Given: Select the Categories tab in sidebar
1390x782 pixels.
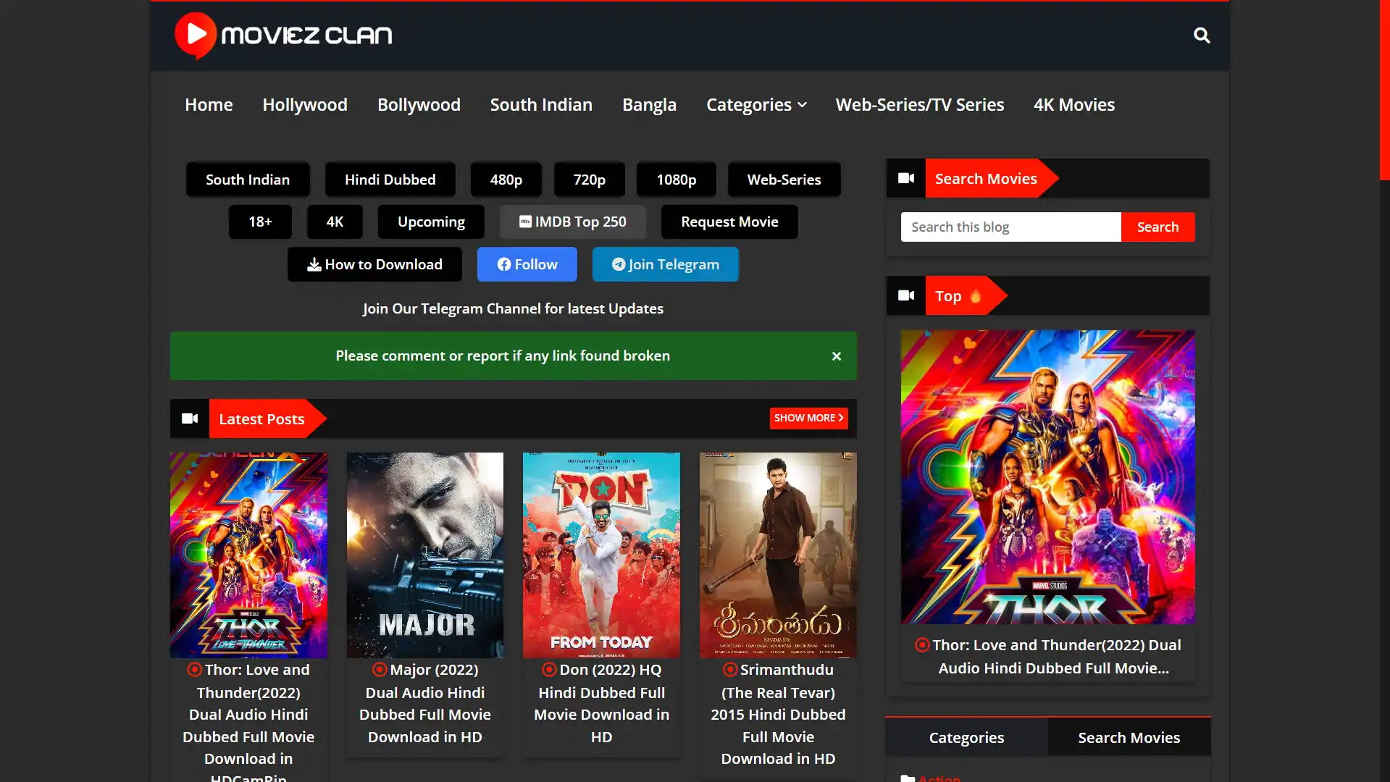Looking at the screenshot, I should pyautogui.click(x=966, y=737).
